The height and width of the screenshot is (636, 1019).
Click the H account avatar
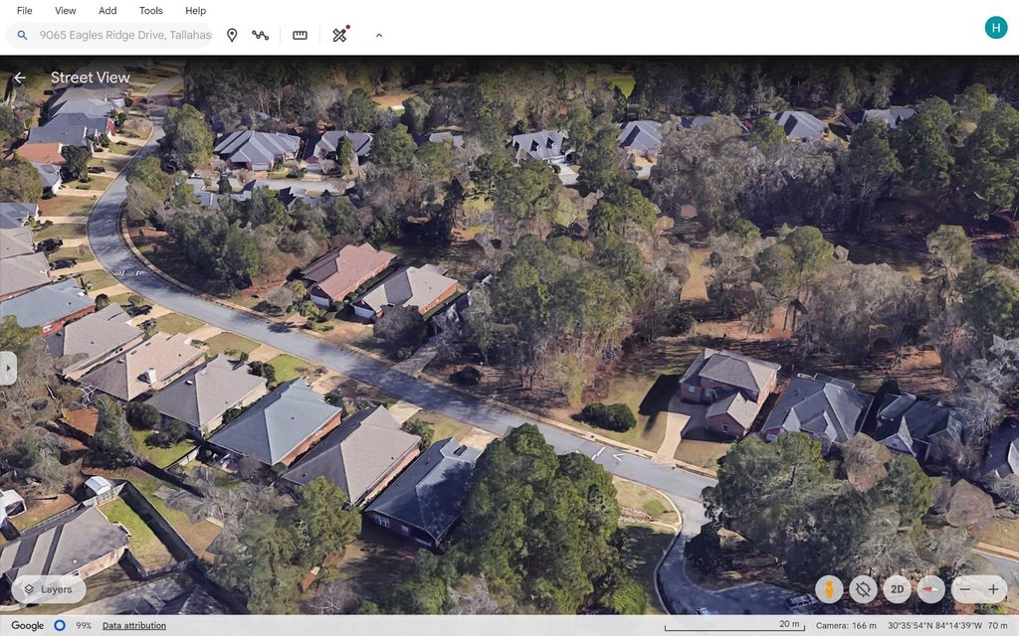(995, 28)
